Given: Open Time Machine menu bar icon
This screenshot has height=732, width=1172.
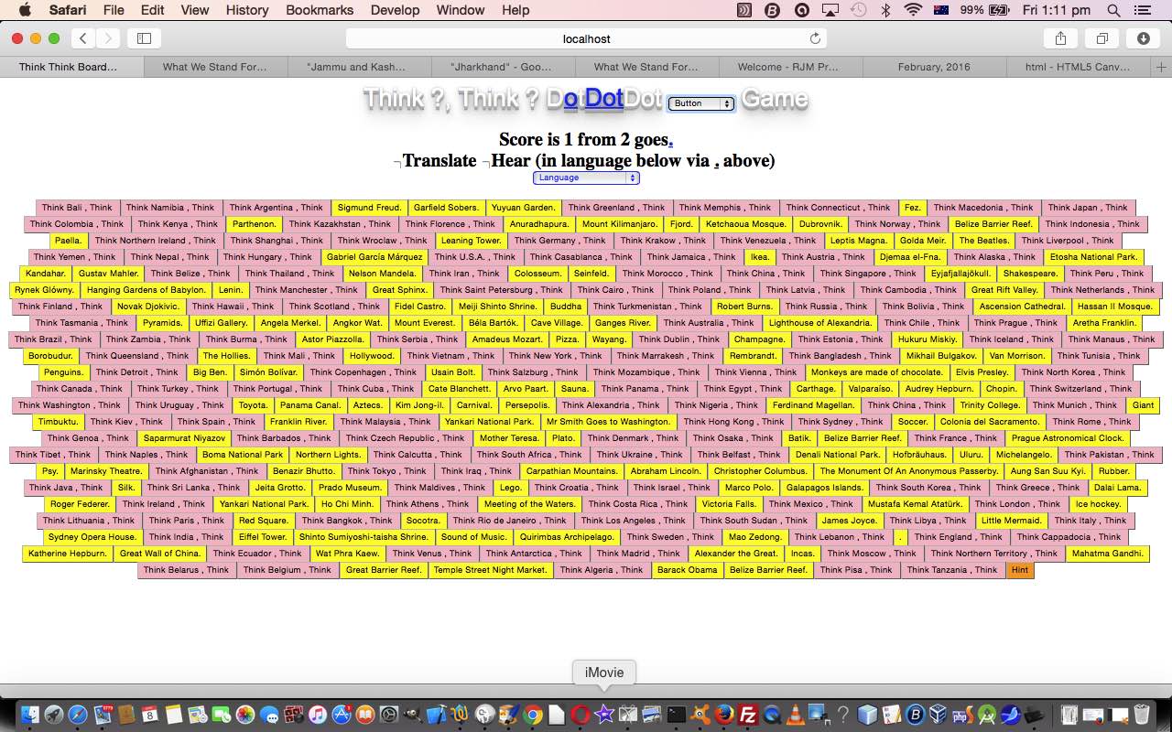Looking at the screenshot, I should pyautogui.click(x=858, y=10).
